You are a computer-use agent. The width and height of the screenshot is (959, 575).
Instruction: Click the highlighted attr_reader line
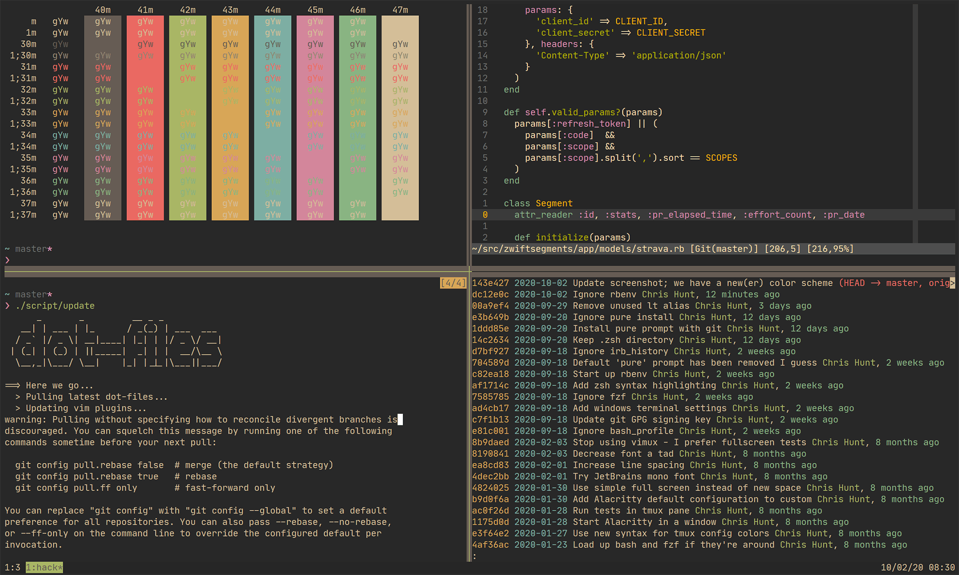pyautogui.click(x=689, y=215)
